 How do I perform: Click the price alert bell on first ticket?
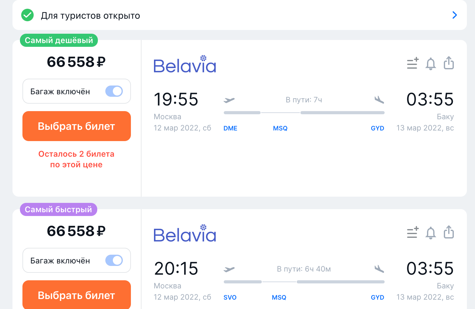tap(431, 64)
